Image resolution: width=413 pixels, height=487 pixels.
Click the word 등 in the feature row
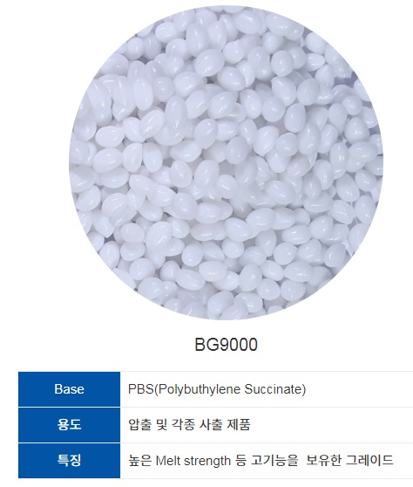click(240, 460)
